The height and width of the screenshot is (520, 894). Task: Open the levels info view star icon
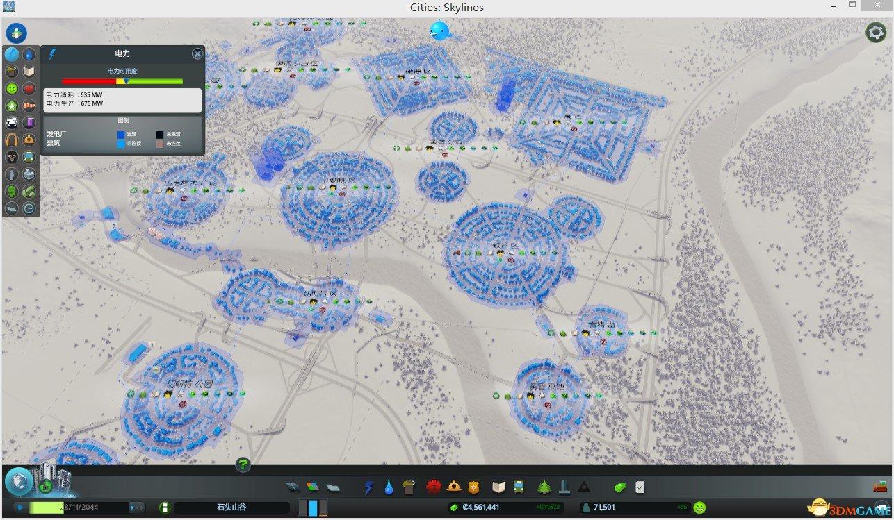(x=12, y=106)
